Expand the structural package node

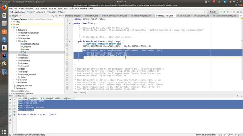pos(14,83)
